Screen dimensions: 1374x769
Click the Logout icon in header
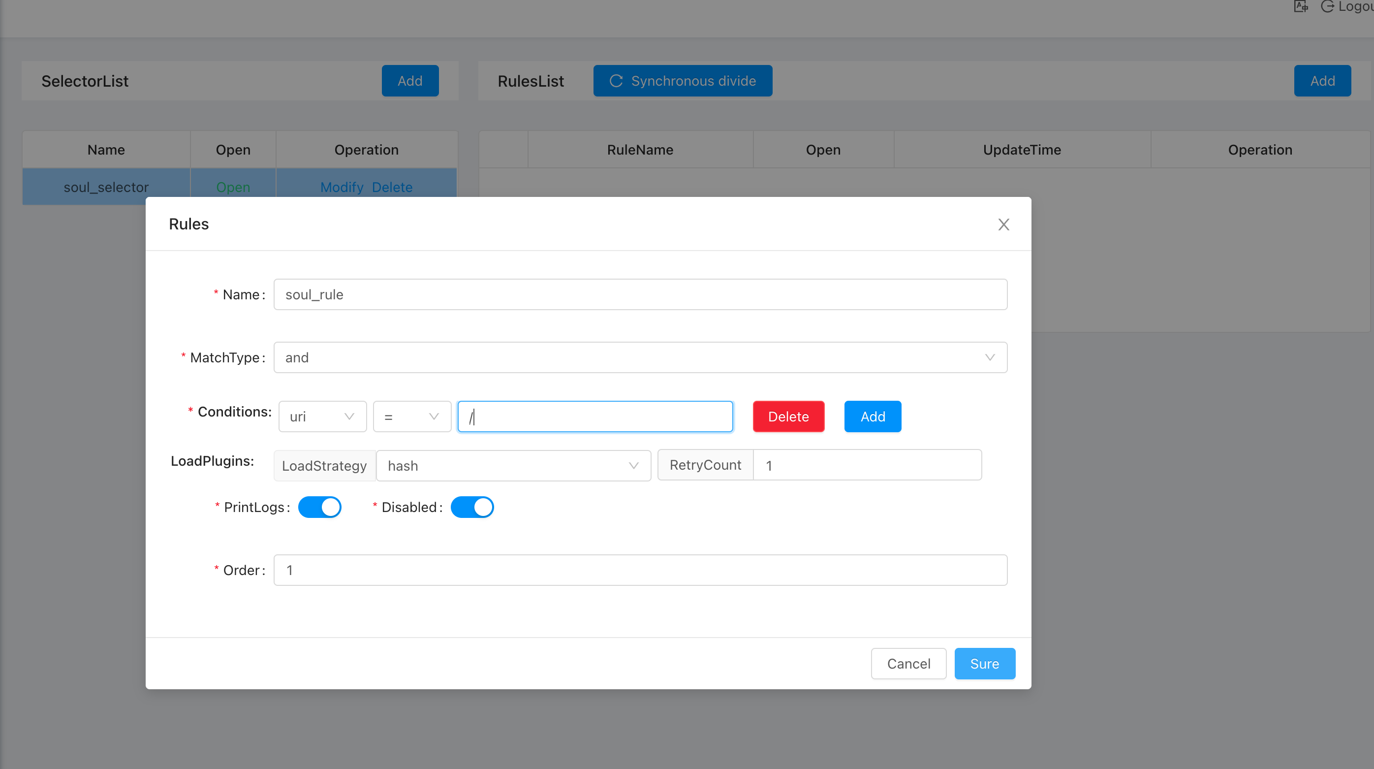tap(1327, 6)
